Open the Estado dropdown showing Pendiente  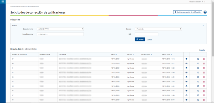click(x=158, y=29)
